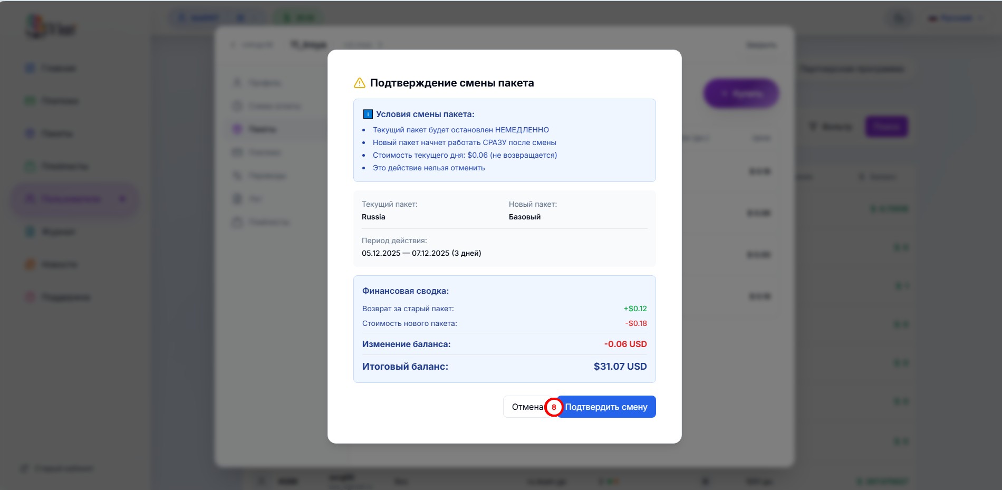Image resolution: width=1002 pixels, height=490 pixels.
Task: Open the language dropdown with flag
Action: (956, 18)
